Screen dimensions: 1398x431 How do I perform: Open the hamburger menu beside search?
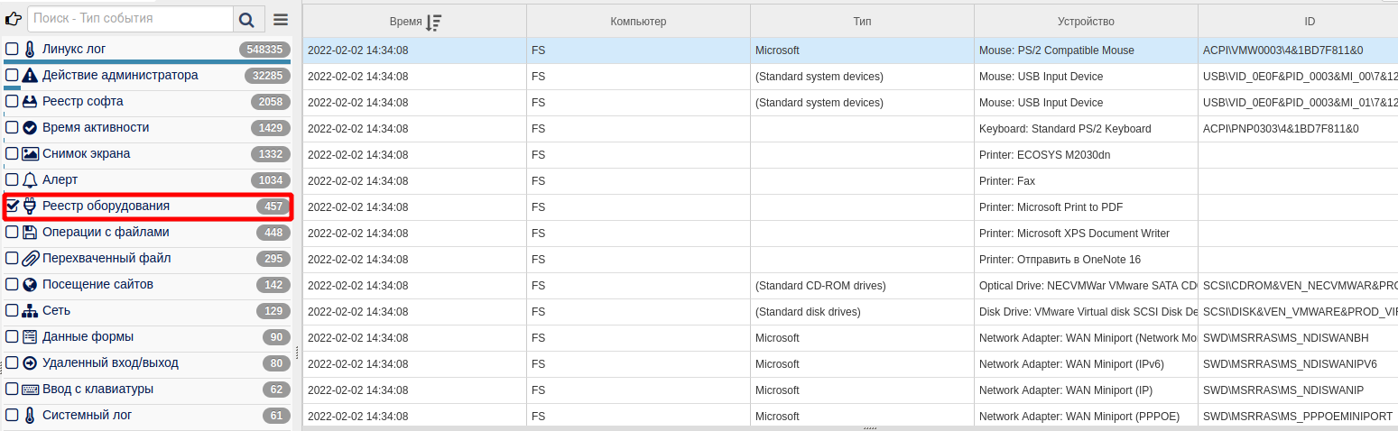(281, 19)
